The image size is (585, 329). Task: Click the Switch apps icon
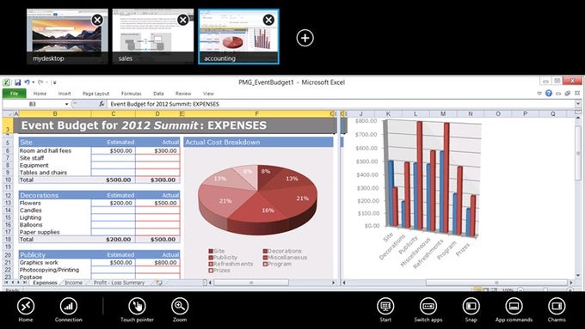point(428,307)
